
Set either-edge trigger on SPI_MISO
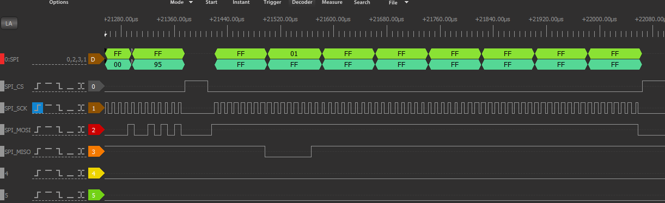81,152
